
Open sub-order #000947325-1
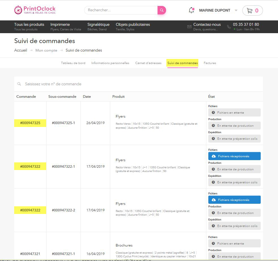63,123
